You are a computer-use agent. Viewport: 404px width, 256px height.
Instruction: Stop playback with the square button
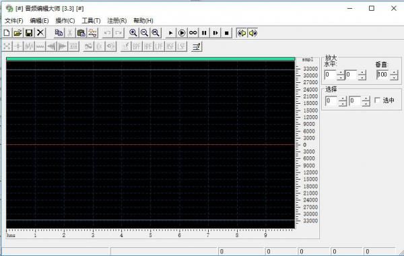227,33
